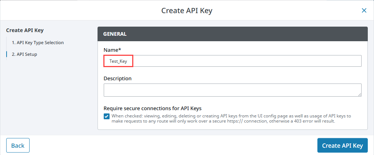This screenshot has height=155, width=374.
Task: Click the Require secure connections heading
Action: click(x=153, y=108)
